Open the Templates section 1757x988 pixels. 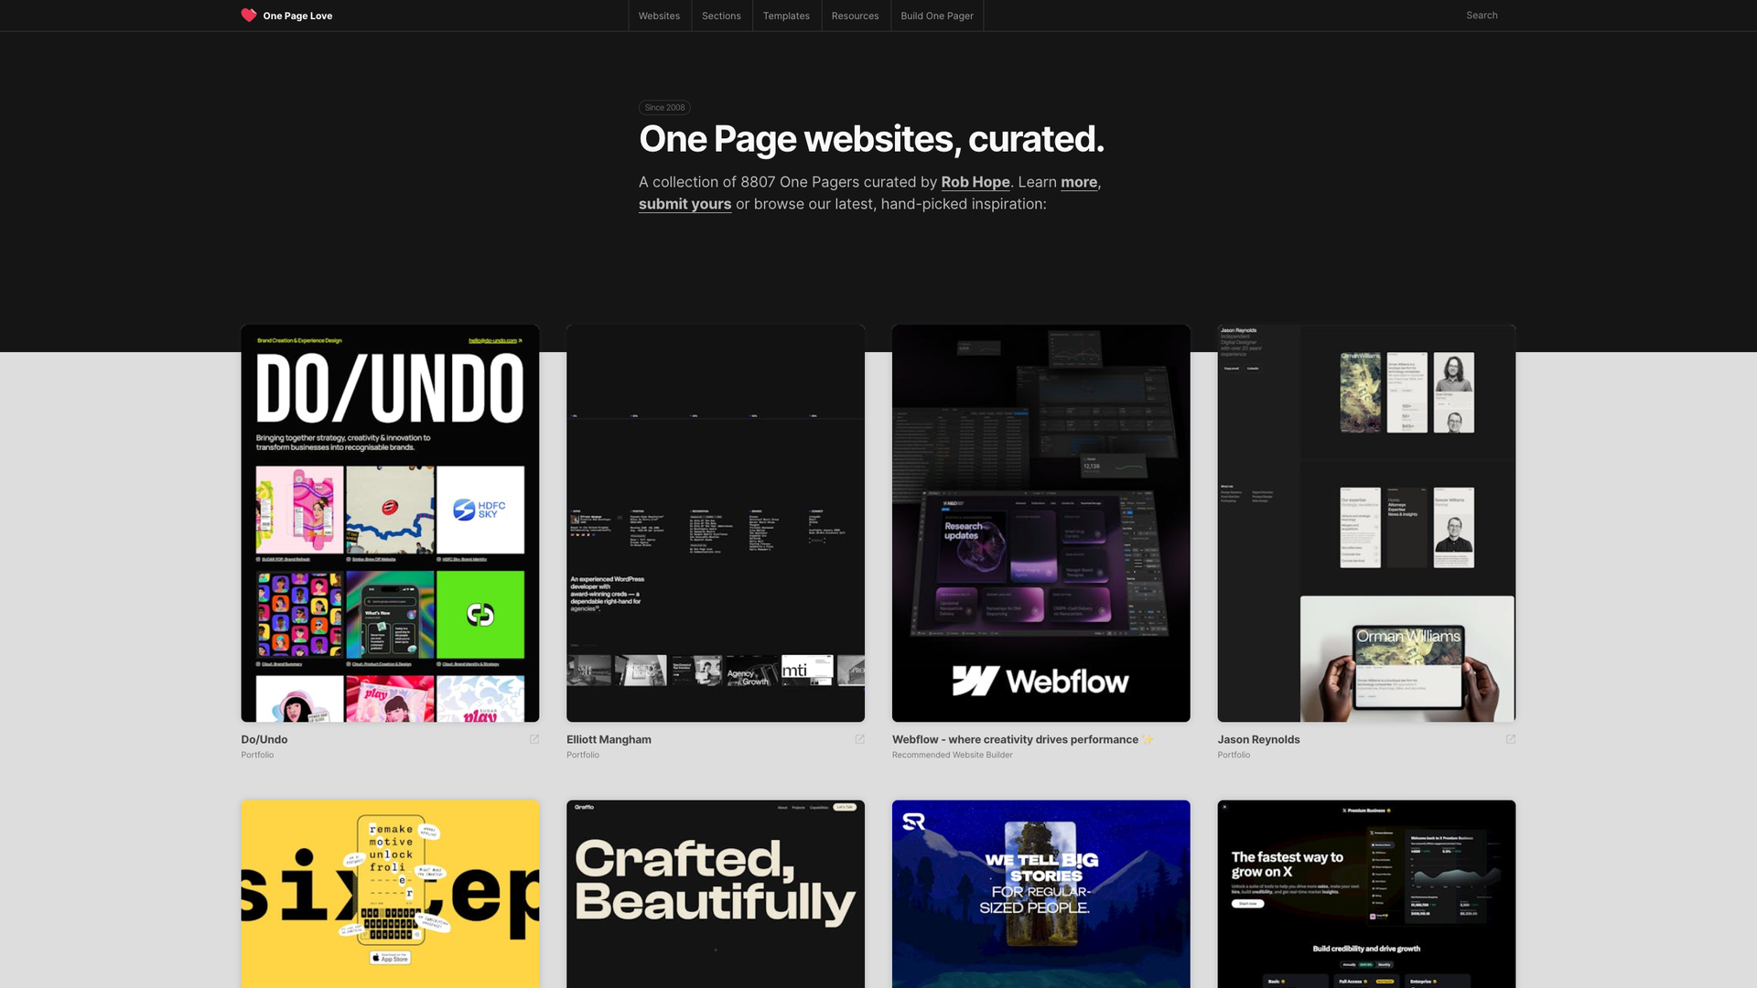[786, 16]
